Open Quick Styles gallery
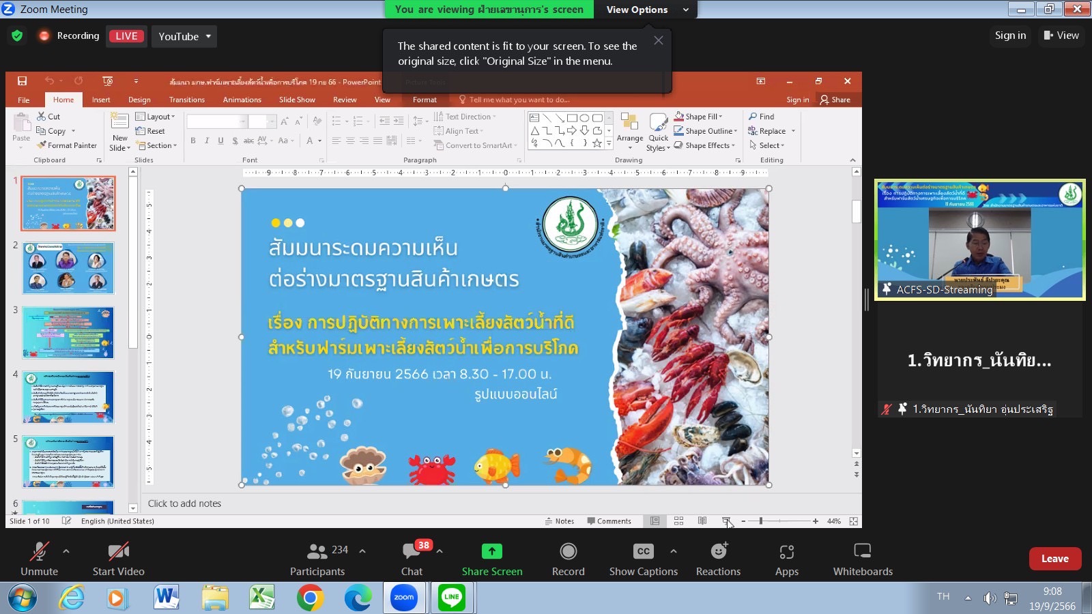 coord(659,133)
